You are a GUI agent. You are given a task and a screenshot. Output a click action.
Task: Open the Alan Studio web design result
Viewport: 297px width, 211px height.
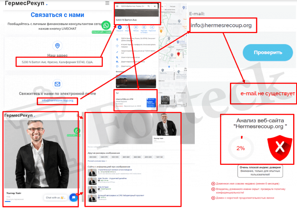point(112,178)
